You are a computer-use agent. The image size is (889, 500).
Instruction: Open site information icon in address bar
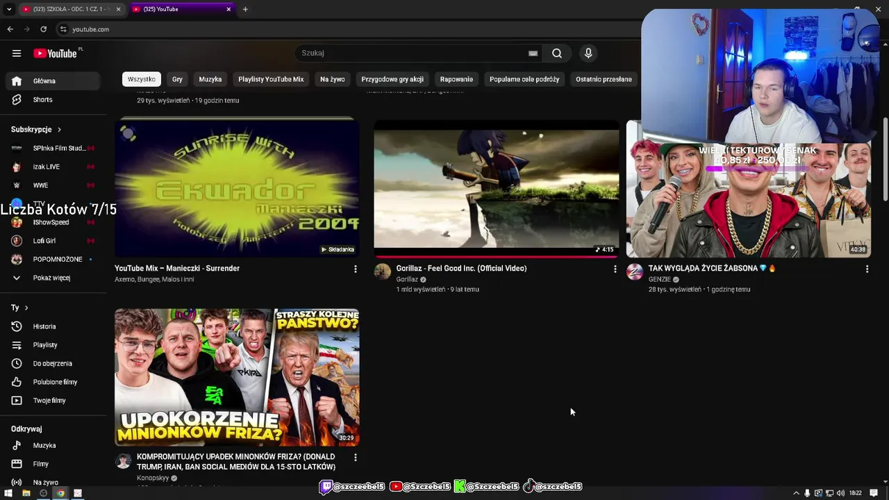coord(63,29)
